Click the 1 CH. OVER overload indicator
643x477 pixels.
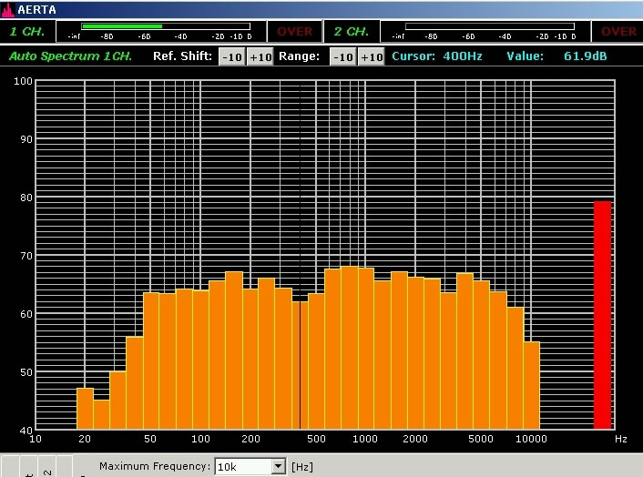click(x=294, y=32)
